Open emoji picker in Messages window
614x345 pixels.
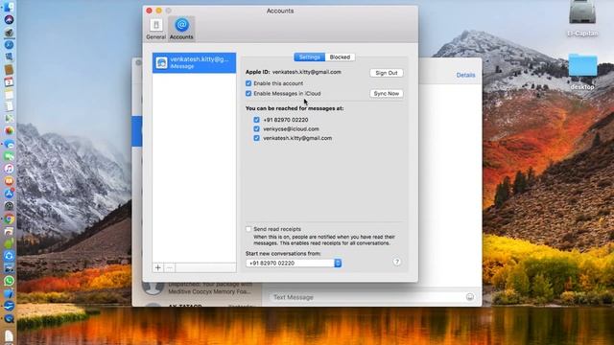[470, 297]
